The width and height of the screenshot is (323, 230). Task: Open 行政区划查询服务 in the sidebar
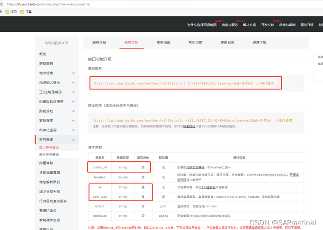[57, 201]
